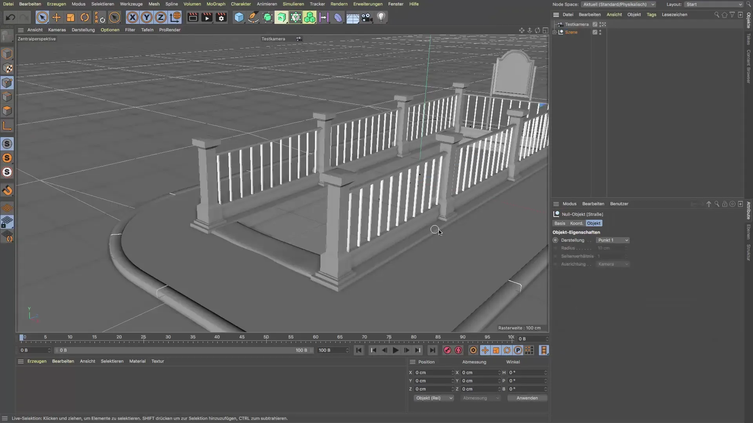Viewport: 753px width, 423px height.
Task: Click the 100 B end-frame field
Action: 333,350
